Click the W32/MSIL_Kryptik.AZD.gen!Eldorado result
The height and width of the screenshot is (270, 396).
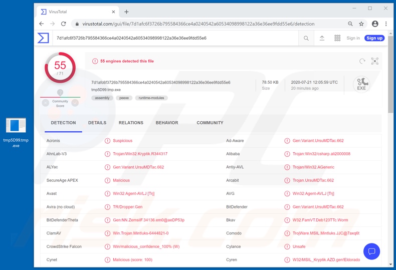tap(326, 259)
